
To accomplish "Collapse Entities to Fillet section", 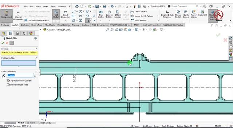I will [x=36, y=58].
